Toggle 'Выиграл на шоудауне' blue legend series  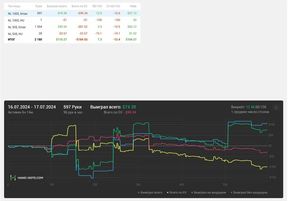209,192
